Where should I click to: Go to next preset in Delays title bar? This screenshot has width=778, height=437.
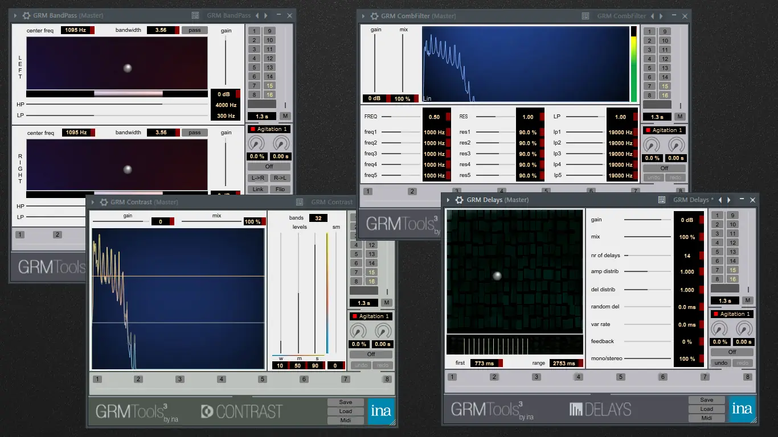coord(728,200)
